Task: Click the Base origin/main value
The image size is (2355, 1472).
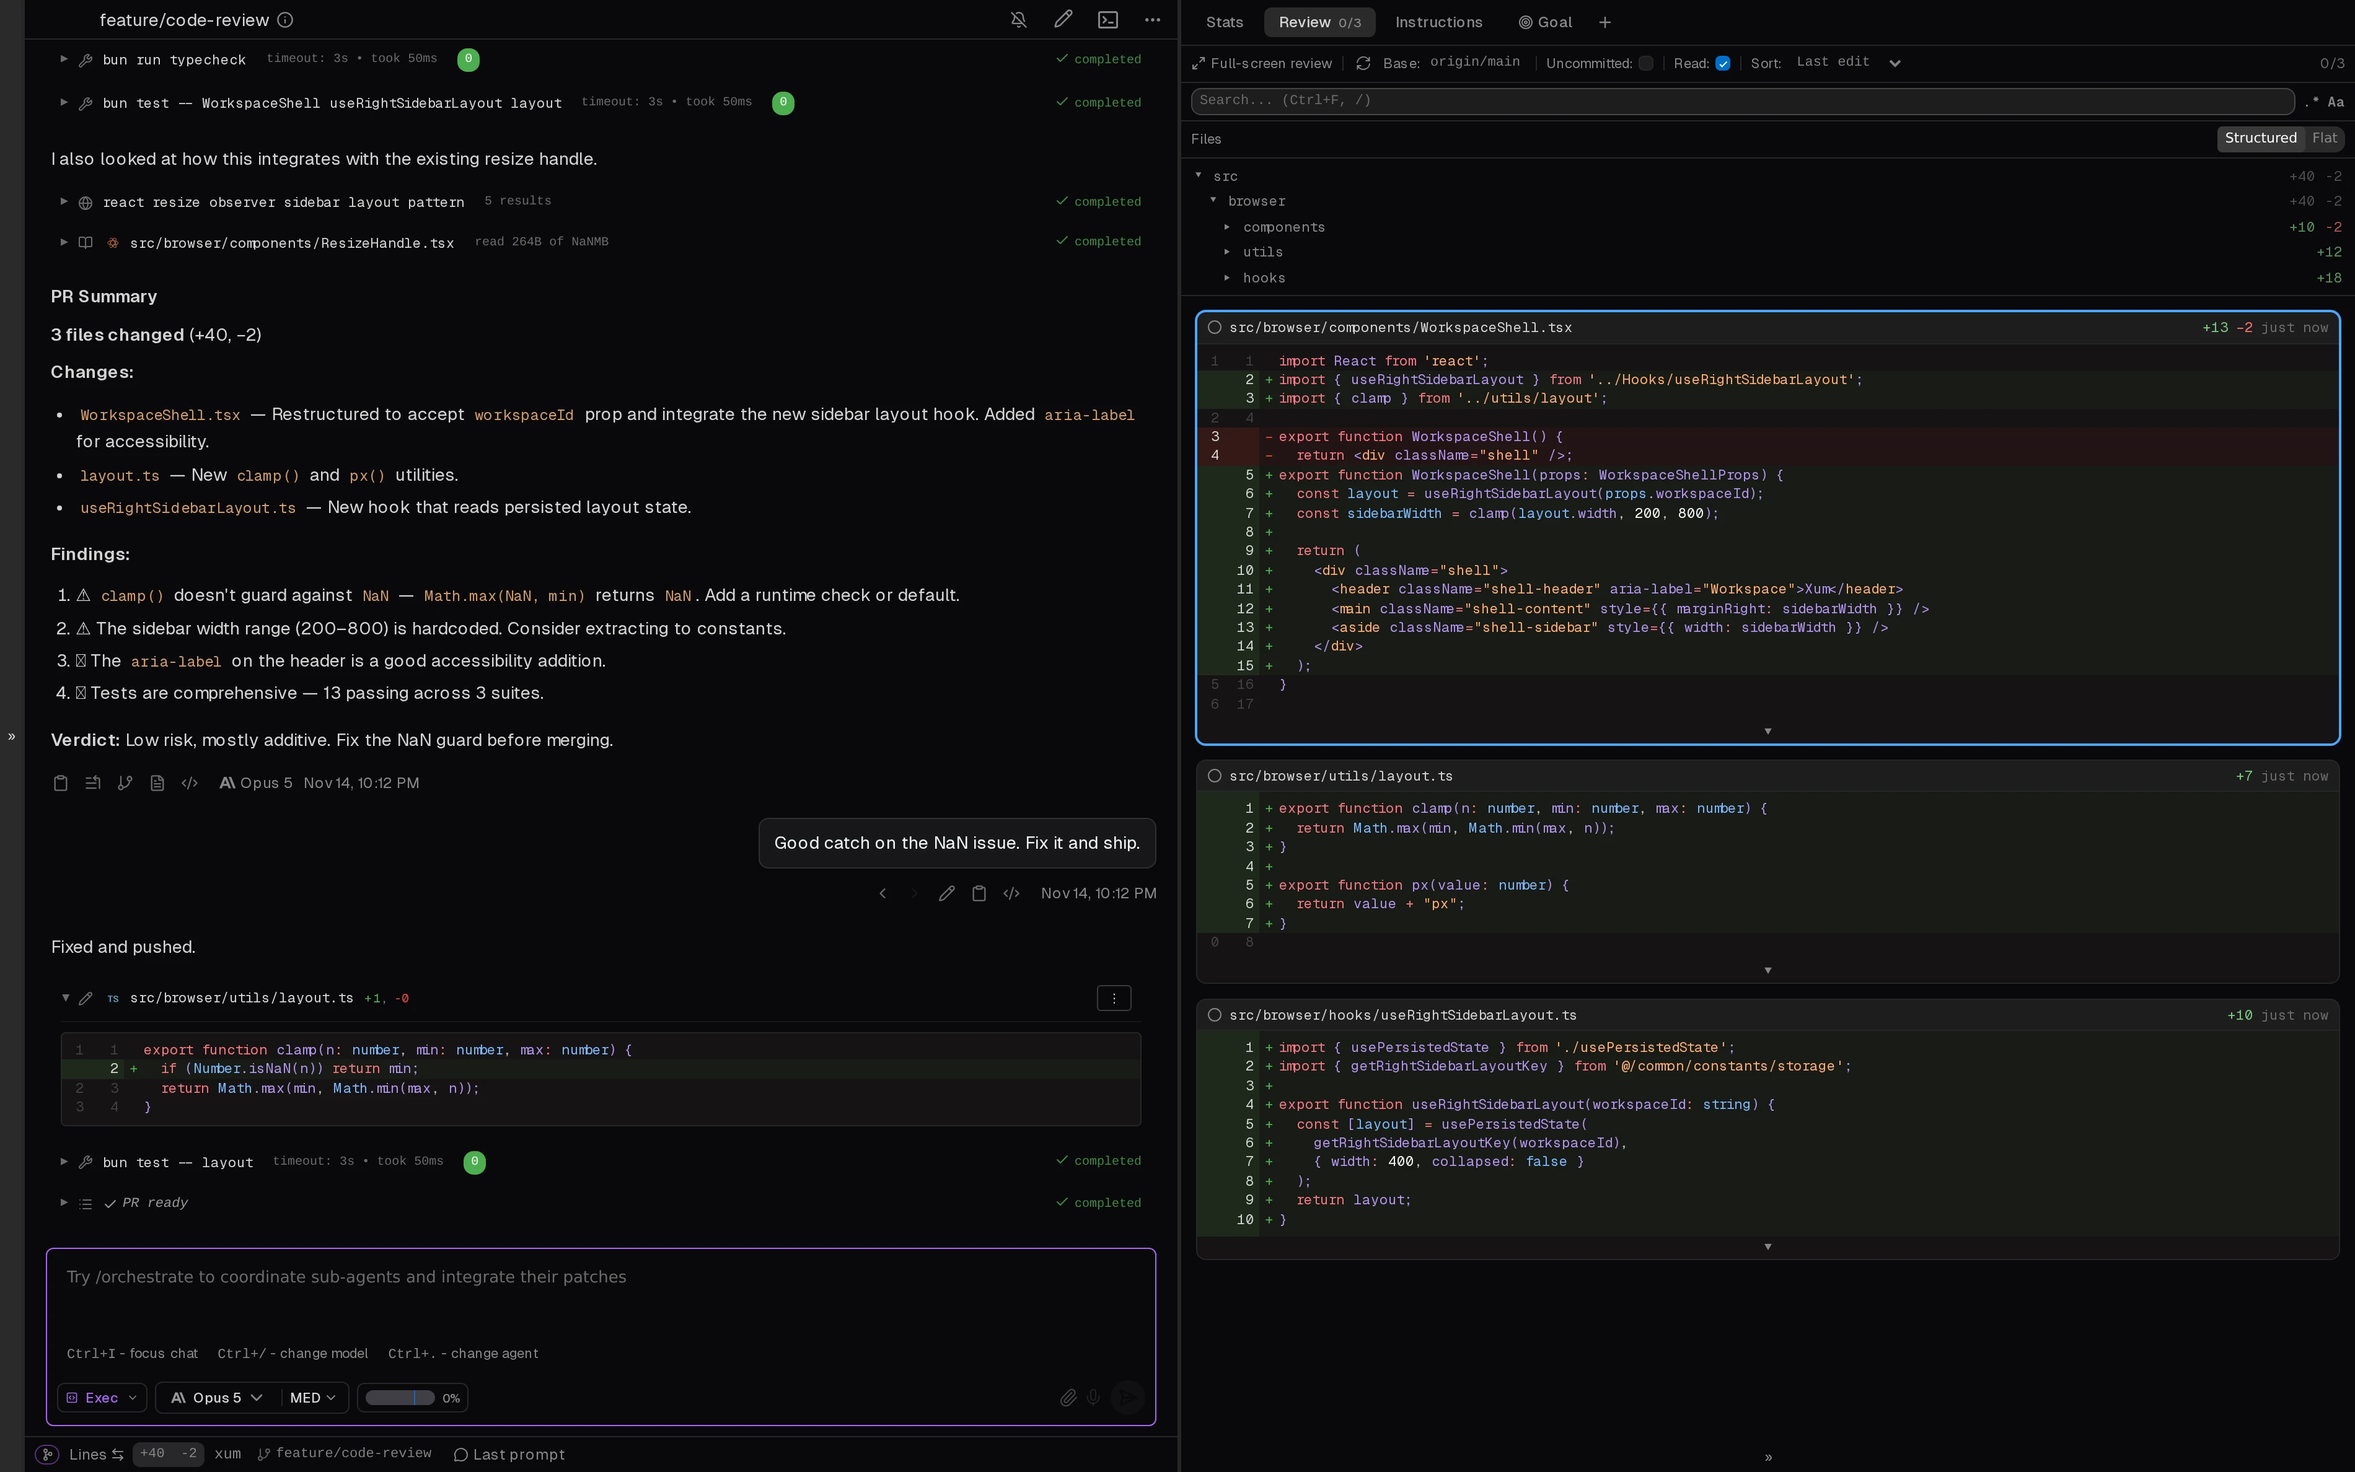Action: click(1474, 63)
